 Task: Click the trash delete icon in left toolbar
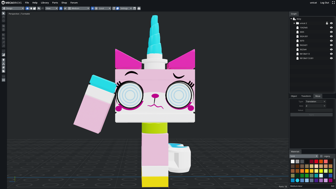click(3, 30)
